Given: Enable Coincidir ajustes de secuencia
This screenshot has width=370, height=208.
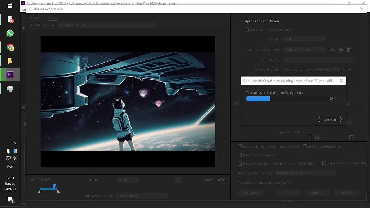Looking at the screenshot, I should pyautogui.click(x=247, y=29).
